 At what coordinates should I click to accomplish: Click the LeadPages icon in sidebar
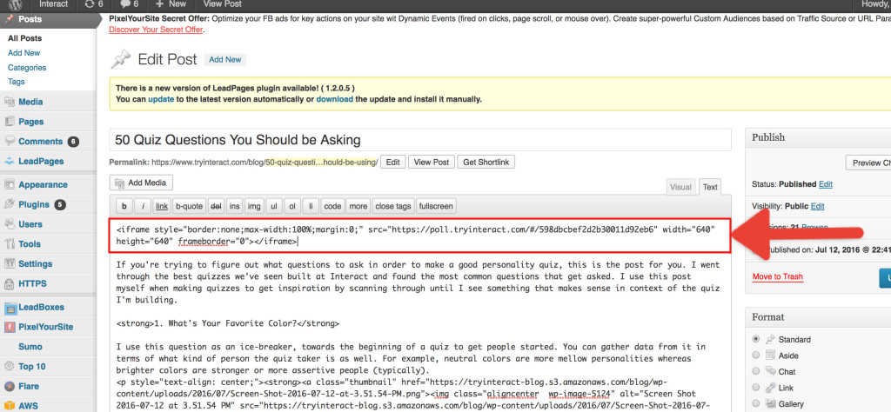point(10,161)
